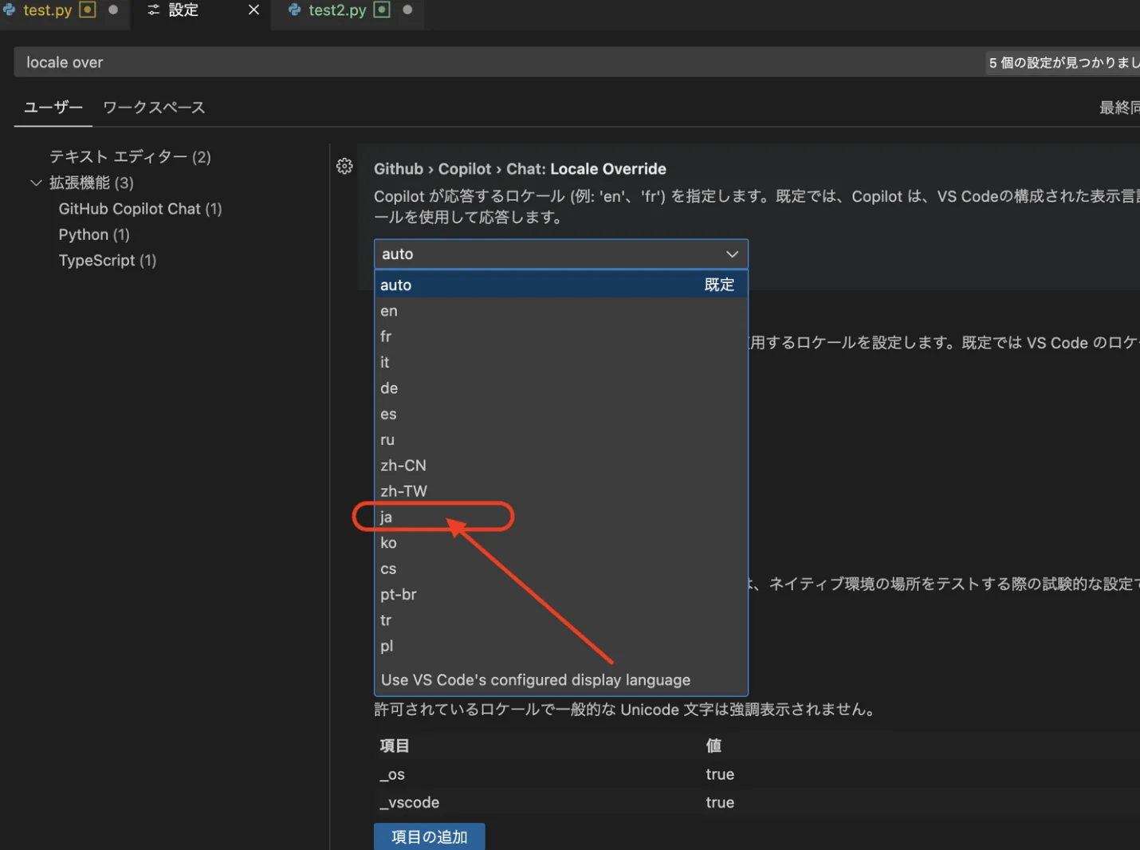Click the unsaved dot on test.py tab
The height and width of the screenshot is (850, 1140).
click(x=113, y=10)
